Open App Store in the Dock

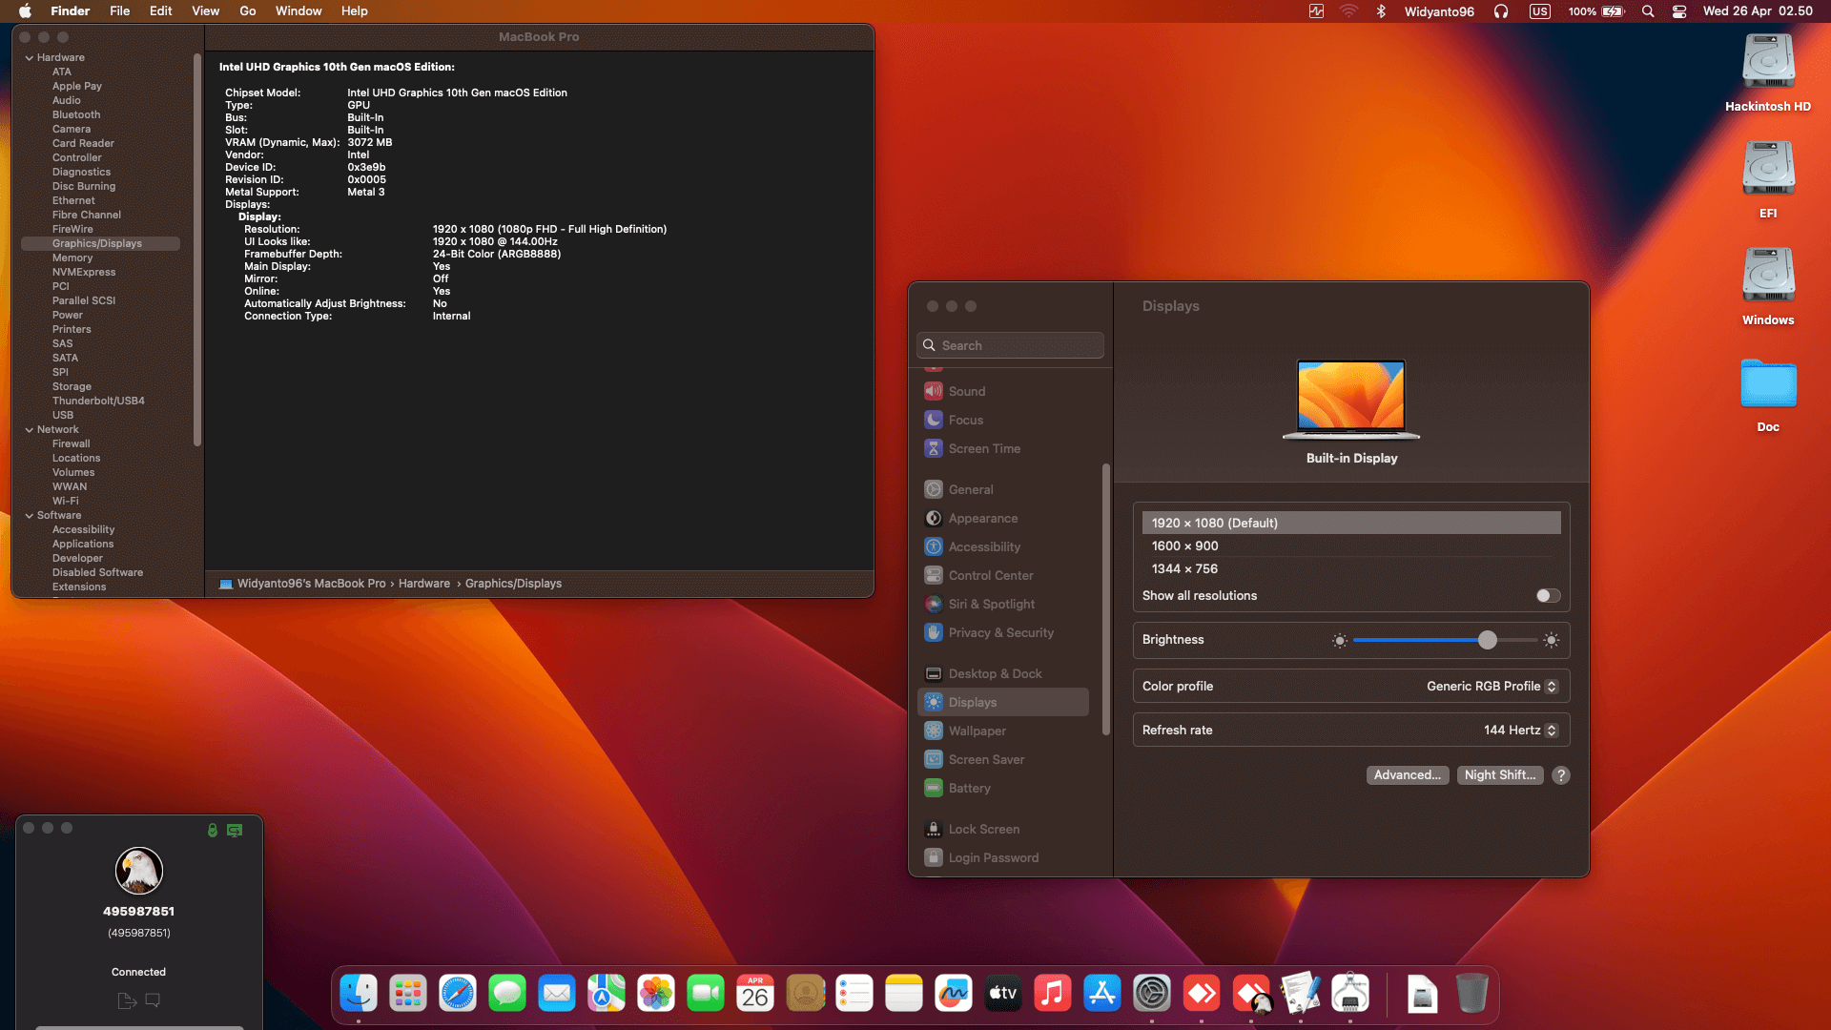tap(1102, 994)
